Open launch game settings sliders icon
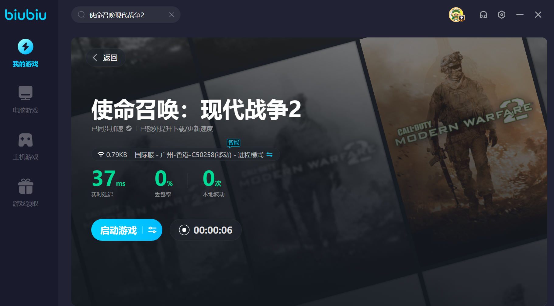The image size is (554, 306). (152, 230)
